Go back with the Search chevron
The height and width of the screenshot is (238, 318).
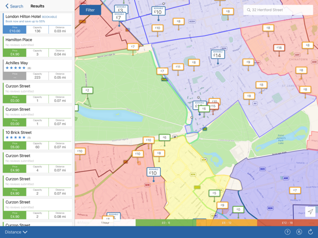[x=14, y=6]
